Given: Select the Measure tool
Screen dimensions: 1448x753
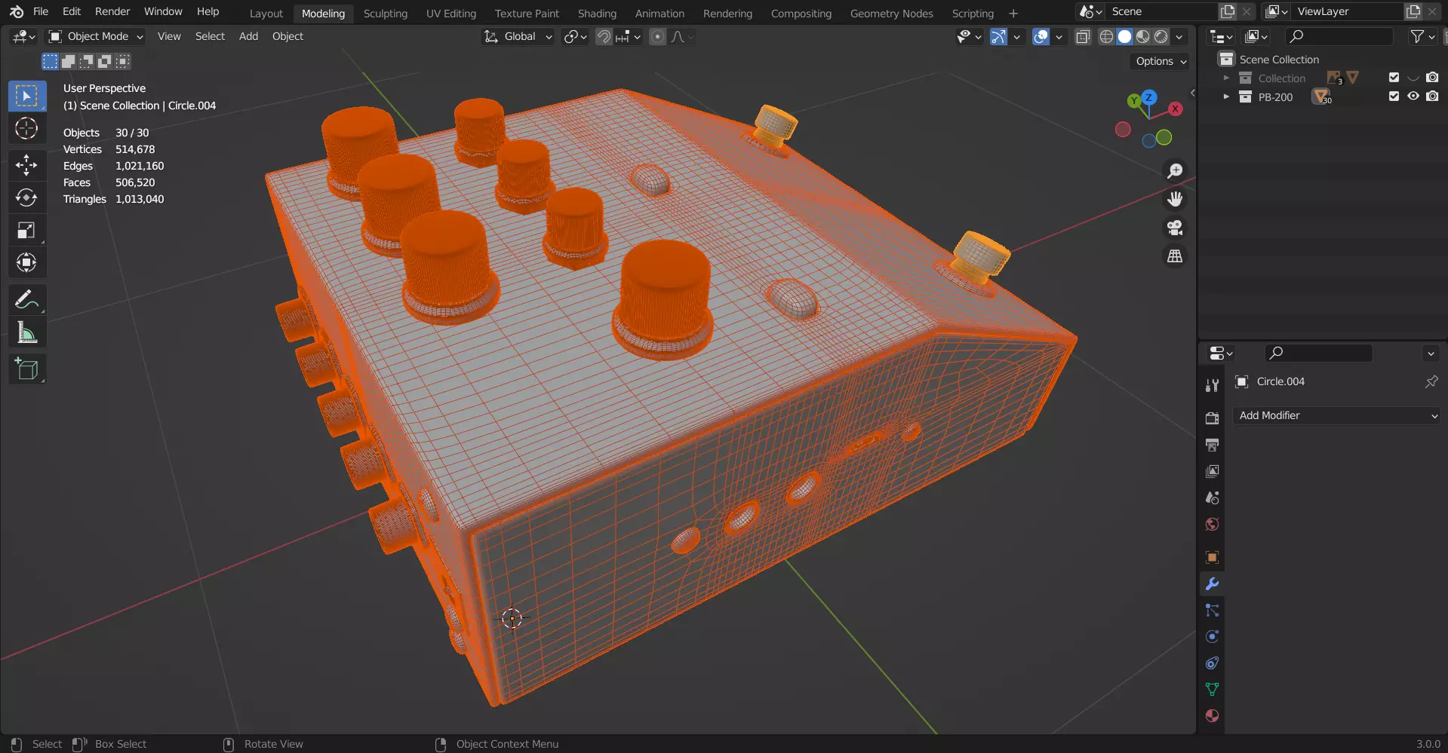Looking at the screenshot, I should tap(26, 332).
